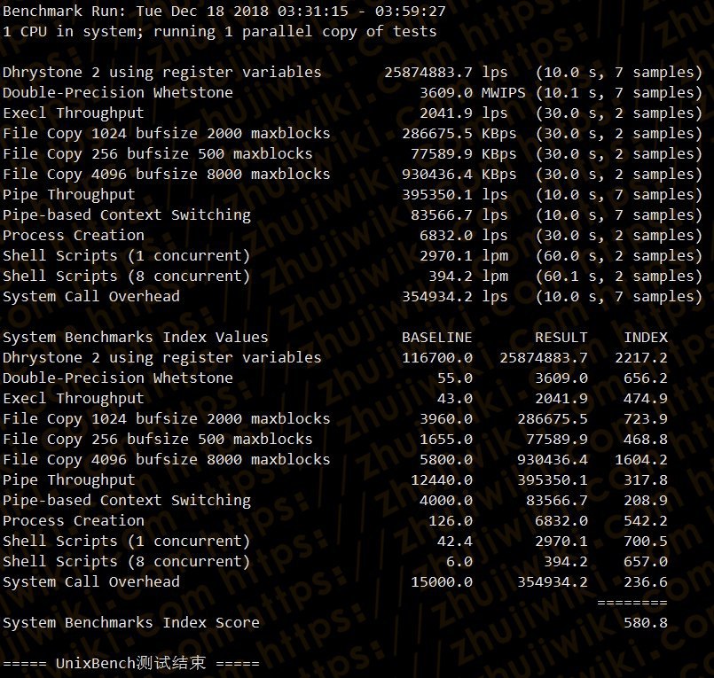The image size is (714, 678).
Task: Click File Copy 4096 index 1604.2
Action: pos(641,460)
